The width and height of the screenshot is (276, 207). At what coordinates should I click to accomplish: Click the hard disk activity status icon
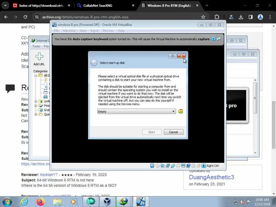(152, 166)
